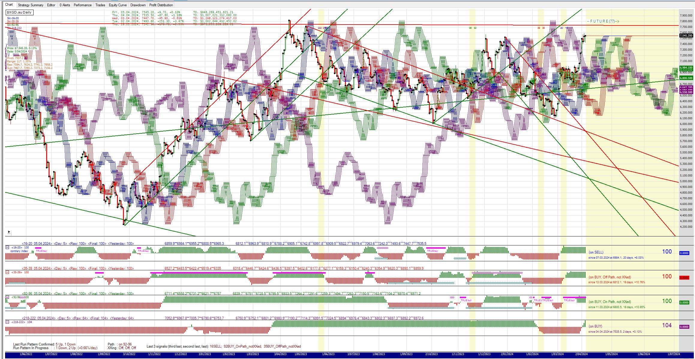The image size is (695, 359).
Task: Open the Trades tab
Action: pyautogui.click(x=100, y=5)
